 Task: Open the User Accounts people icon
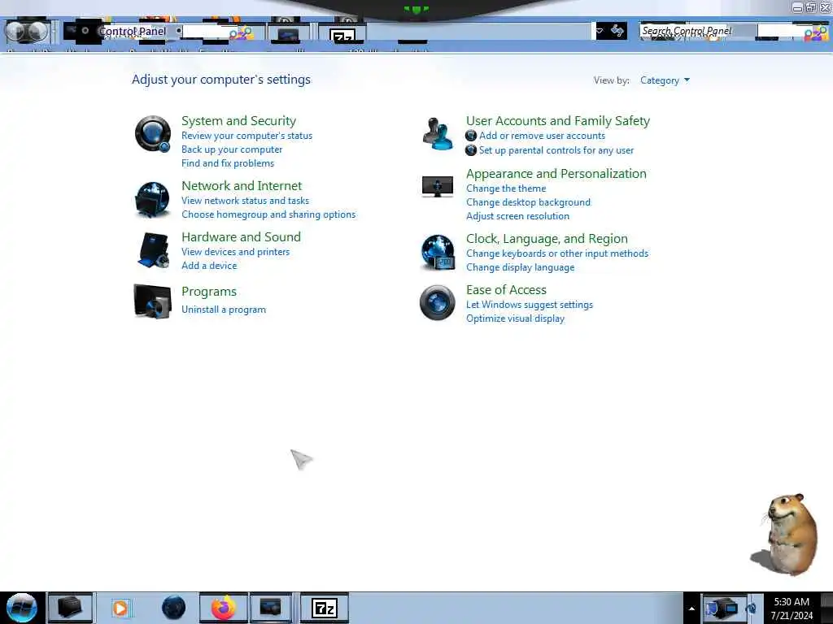[438, 134]
